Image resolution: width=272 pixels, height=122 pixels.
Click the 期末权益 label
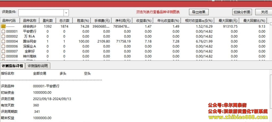point(8,118)
